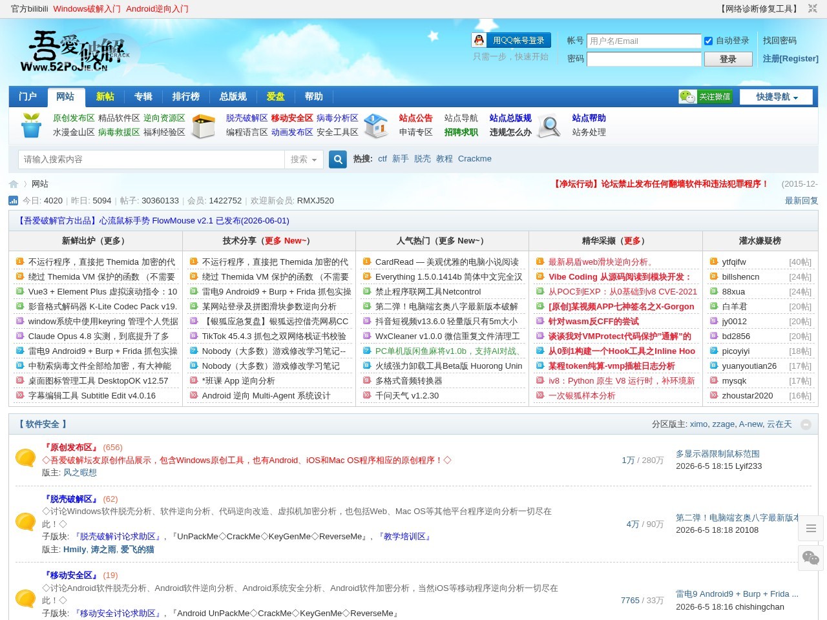827x620 pixels.
Task: Click rank badge beside Vibe Coding post
Action: click(x=540, y=276)
